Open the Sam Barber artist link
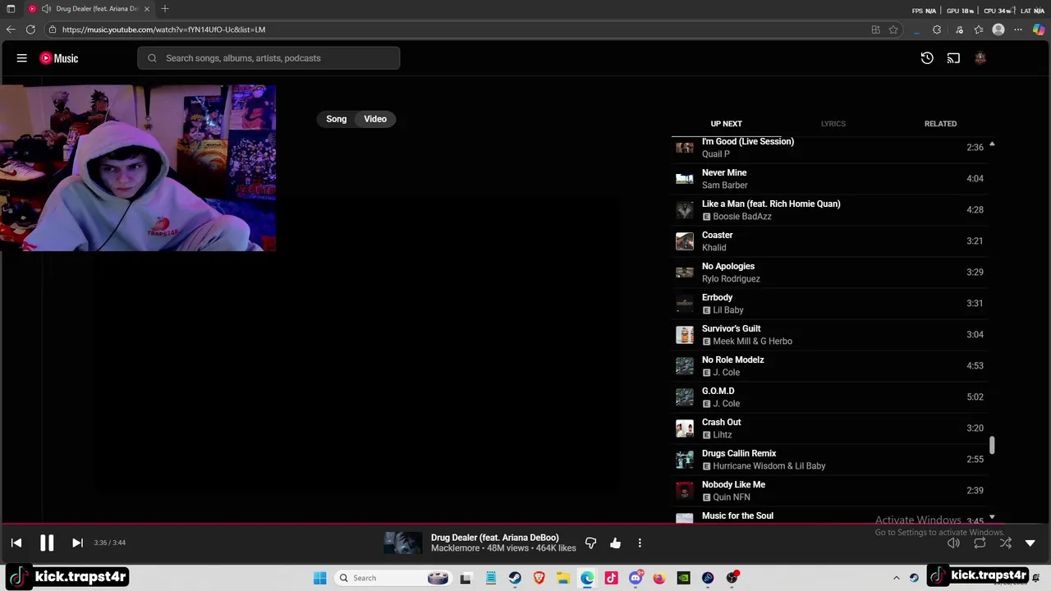 click(x=724, y=186)
